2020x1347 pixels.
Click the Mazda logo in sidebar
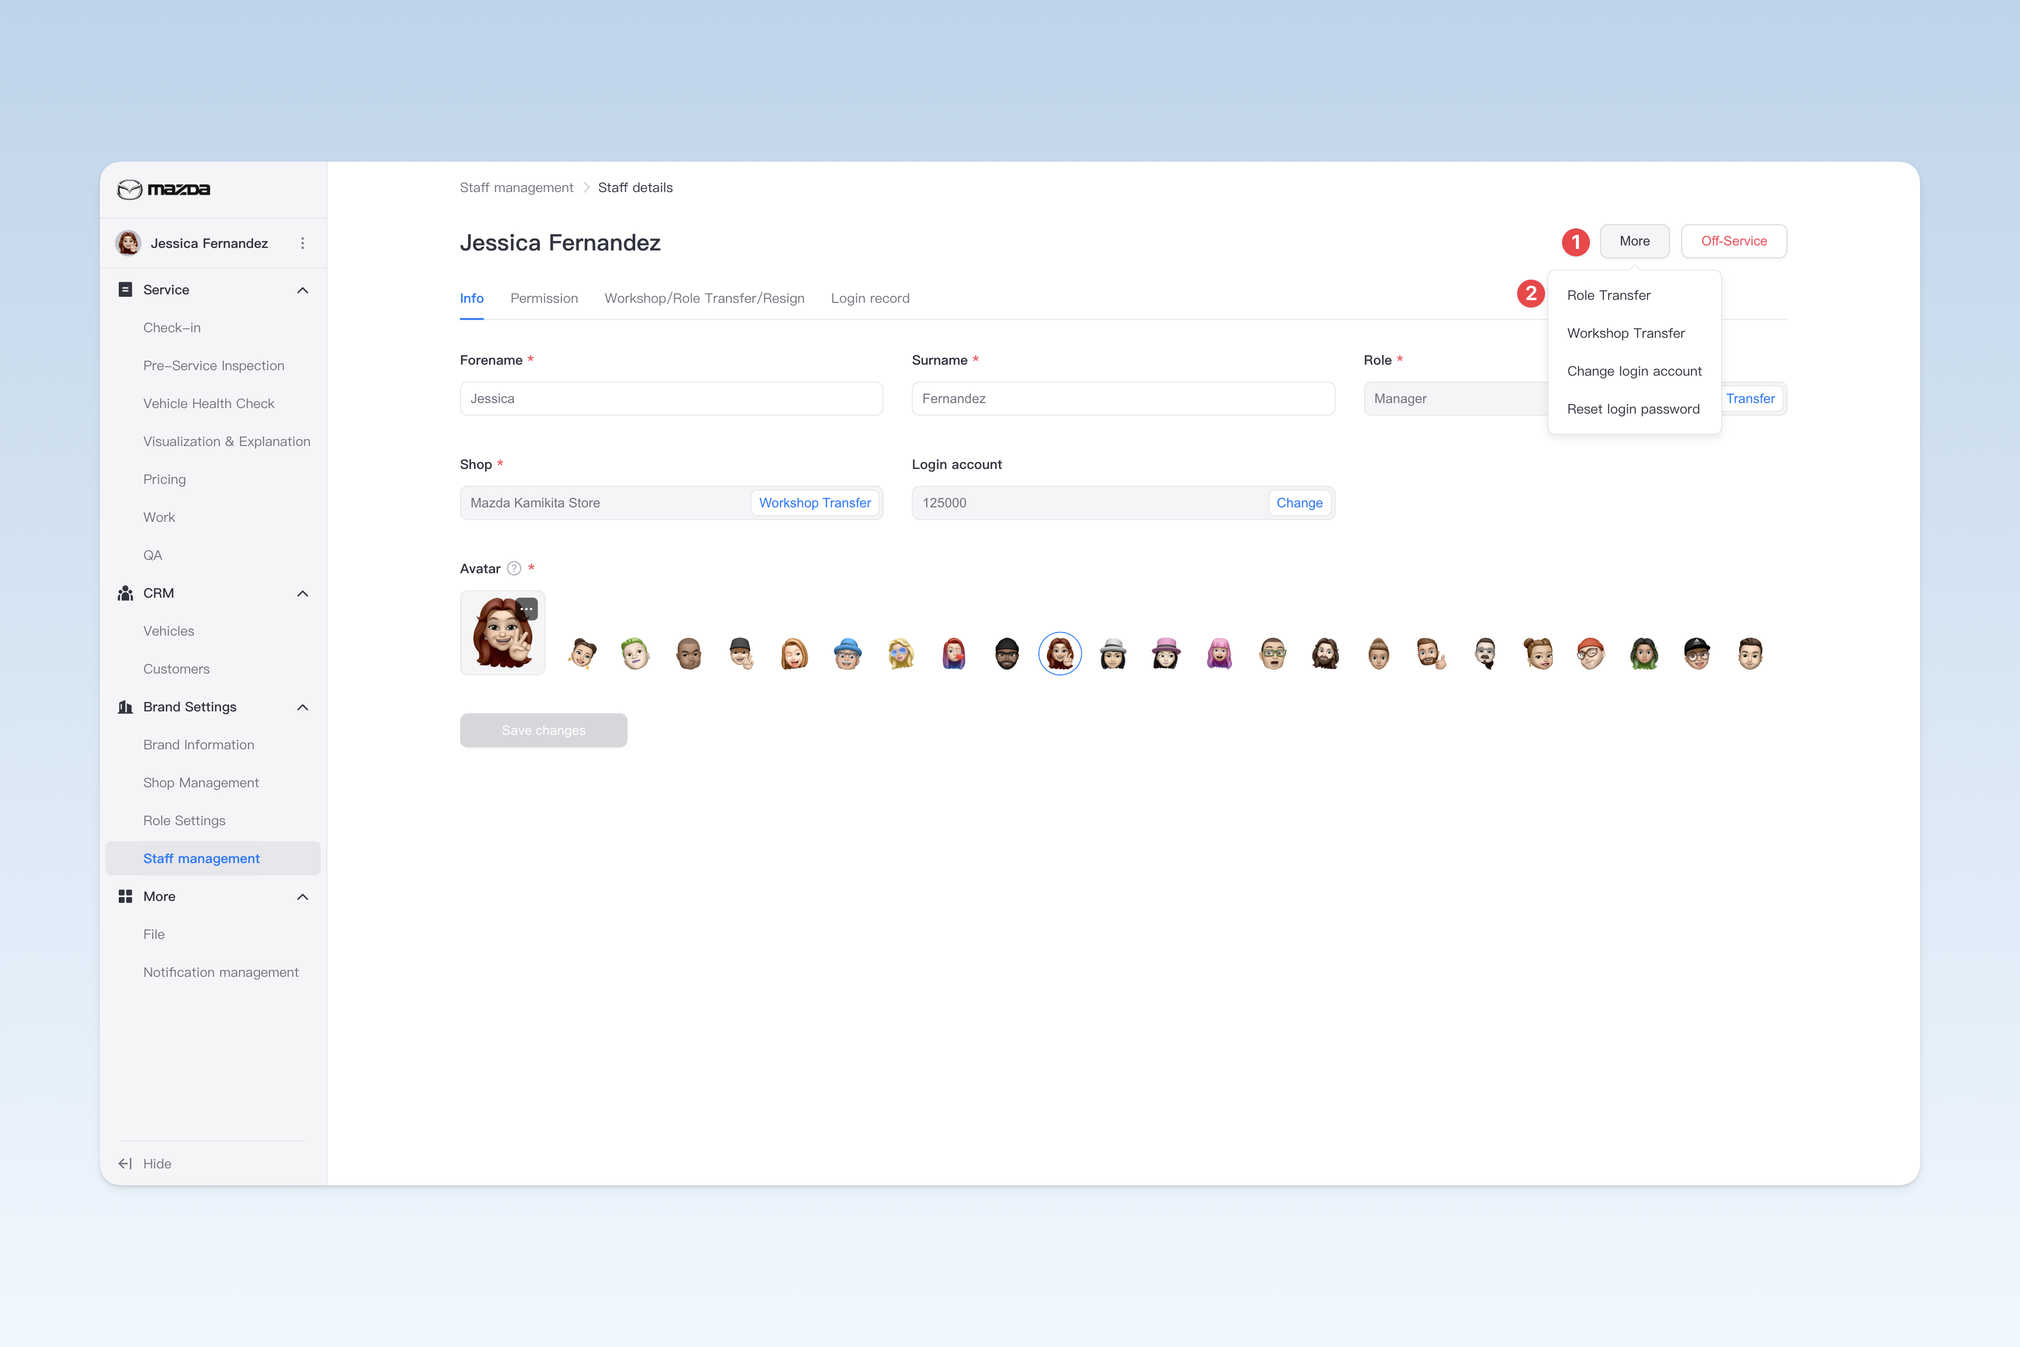(x=163, y=189)
